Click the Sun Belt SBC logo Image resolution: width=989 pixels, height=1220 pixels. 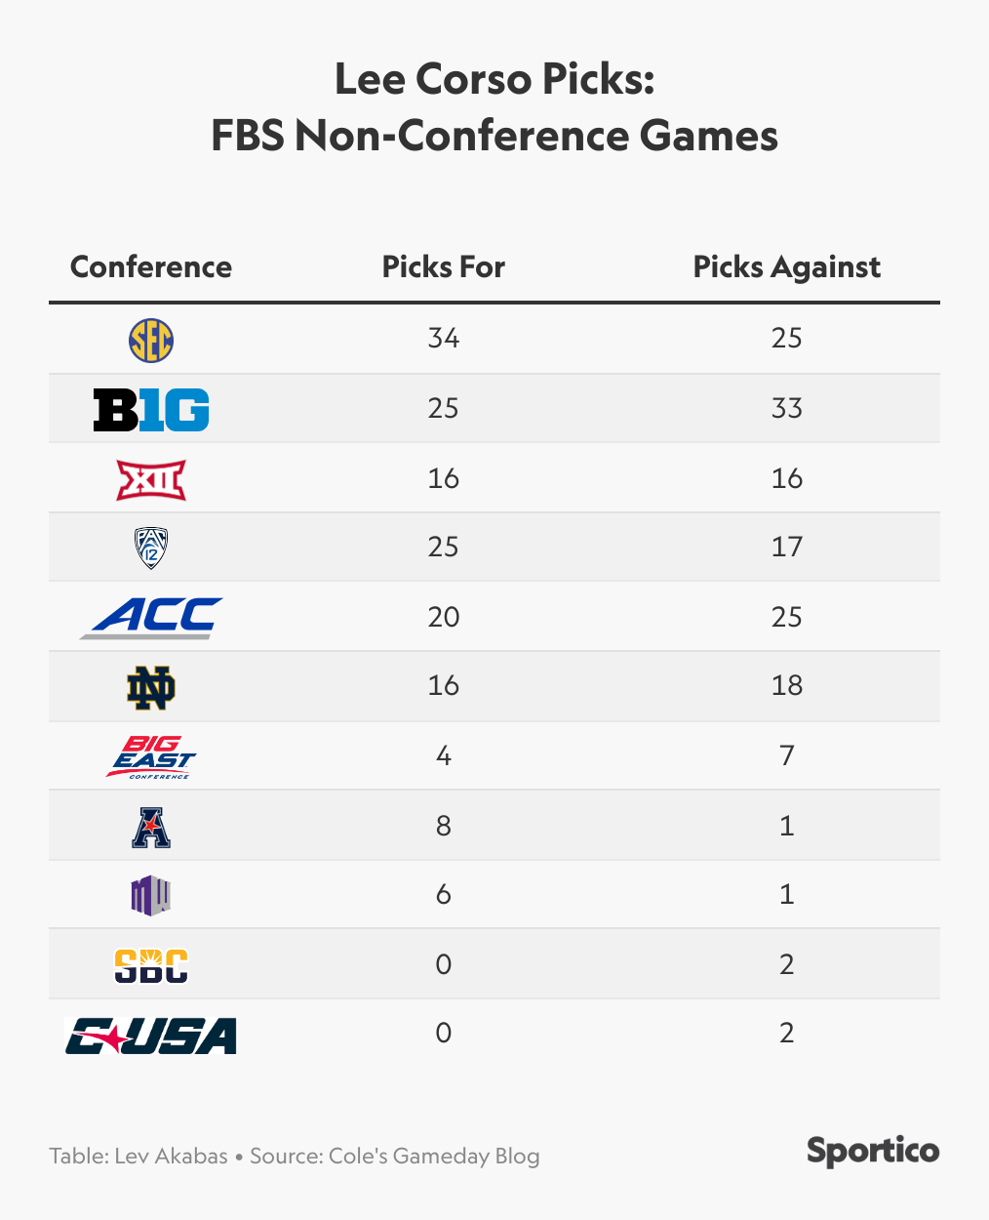(x=151, y=965)
